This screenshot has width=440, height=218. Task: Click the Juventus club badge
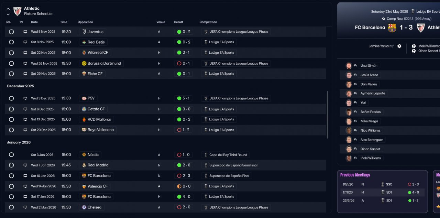tap(84, 32)
